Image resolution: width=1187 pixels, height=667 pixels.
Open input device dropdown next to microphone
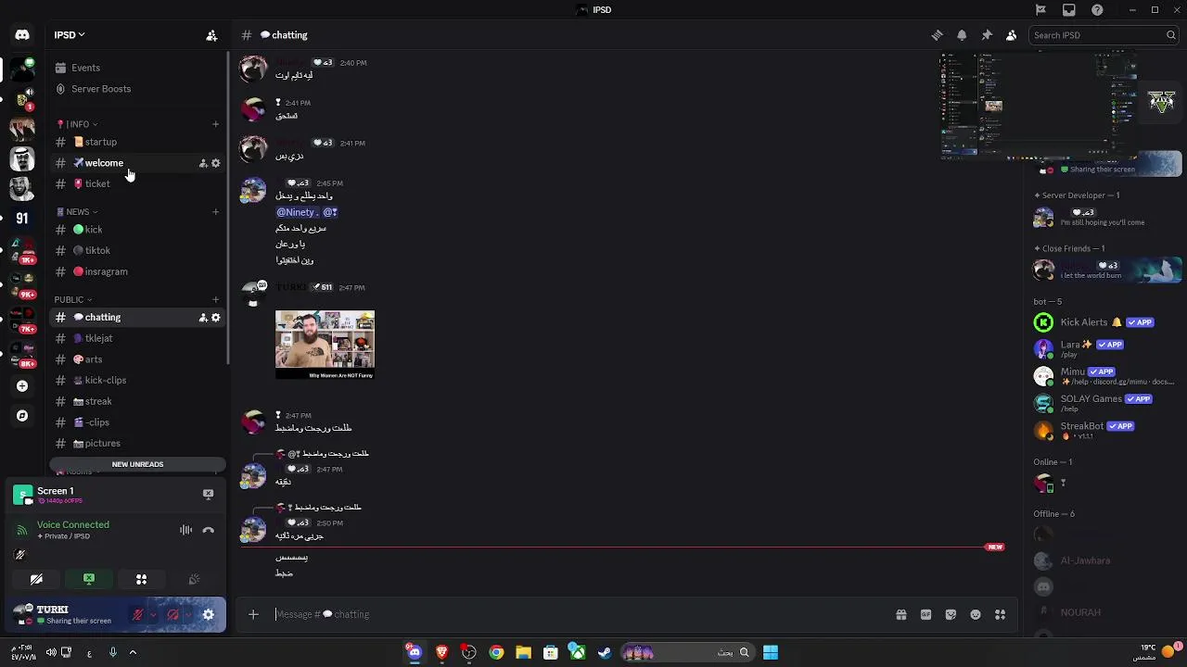(153, 614)
